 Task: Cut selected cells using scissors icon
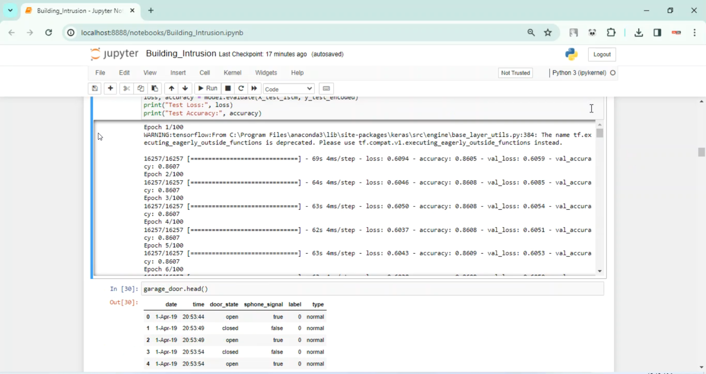(126, 88)
